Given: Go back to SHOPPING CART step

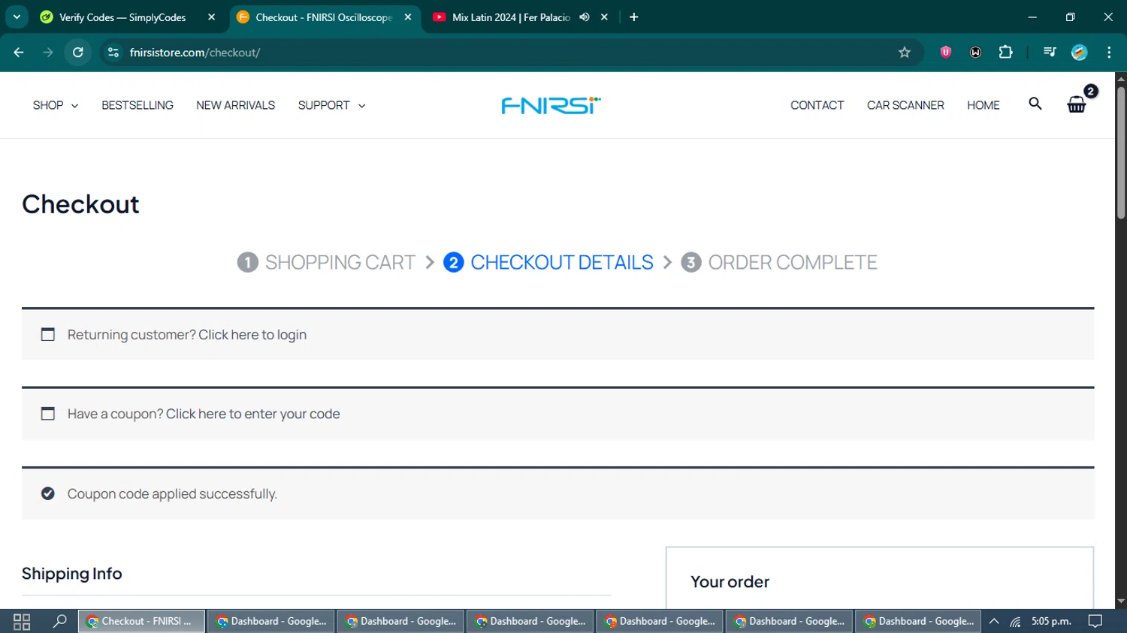Looking at the screenshot, I should [x=340, y=262].
